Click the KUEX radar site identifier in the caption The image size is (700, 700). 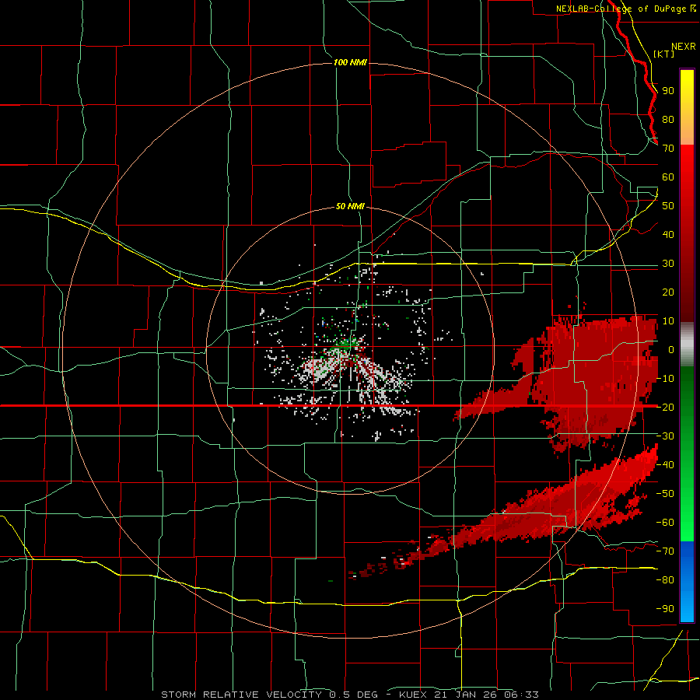pyautogui.click(x=413, y=695)
